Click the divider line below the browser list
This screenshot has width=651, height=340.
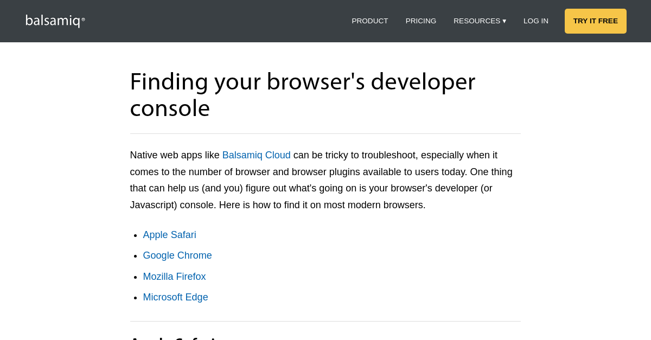(325, 321)
